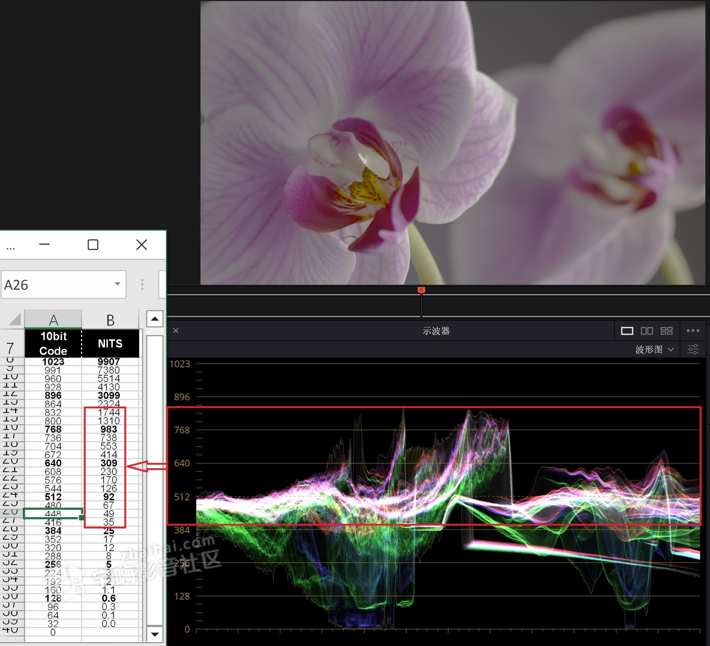
Task: Click the formula bar three-dot handle
Action: (x=142, y=284)
